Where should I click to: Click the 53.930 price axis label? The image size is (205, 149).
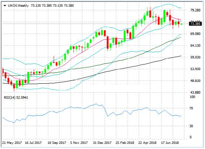[195, 69]
